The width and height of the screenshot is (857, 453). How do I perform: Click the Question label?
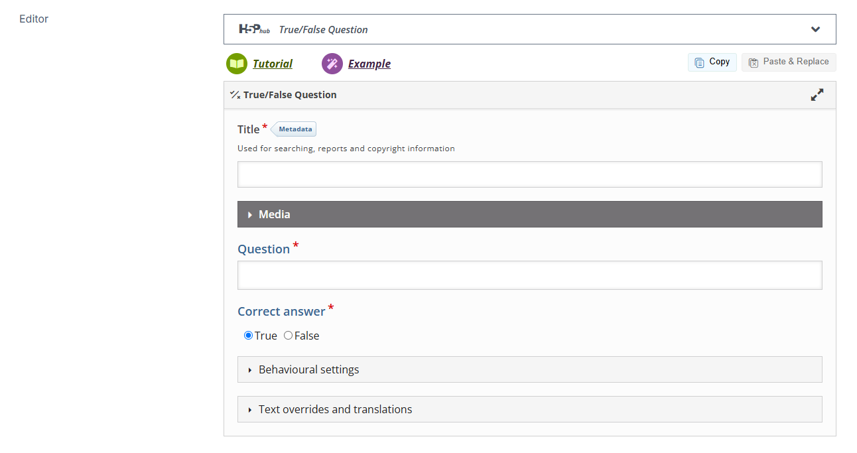(x=264, y=249)
